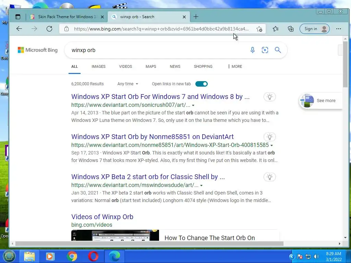Play the Start Orb video thumbnail

(115, 235)
